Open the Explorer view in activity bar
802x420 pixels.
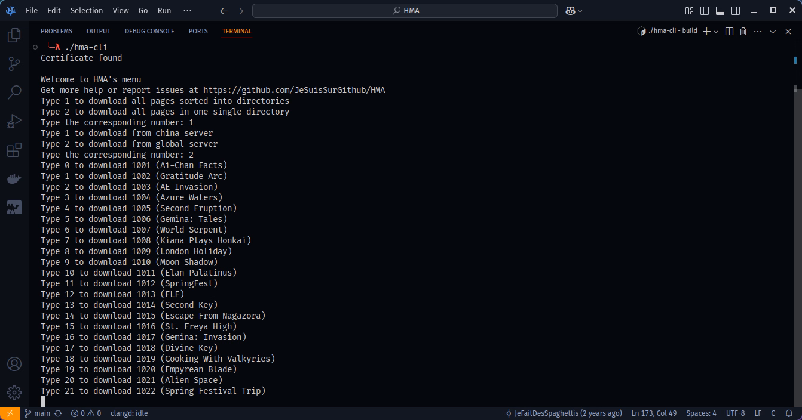[14, 35]
